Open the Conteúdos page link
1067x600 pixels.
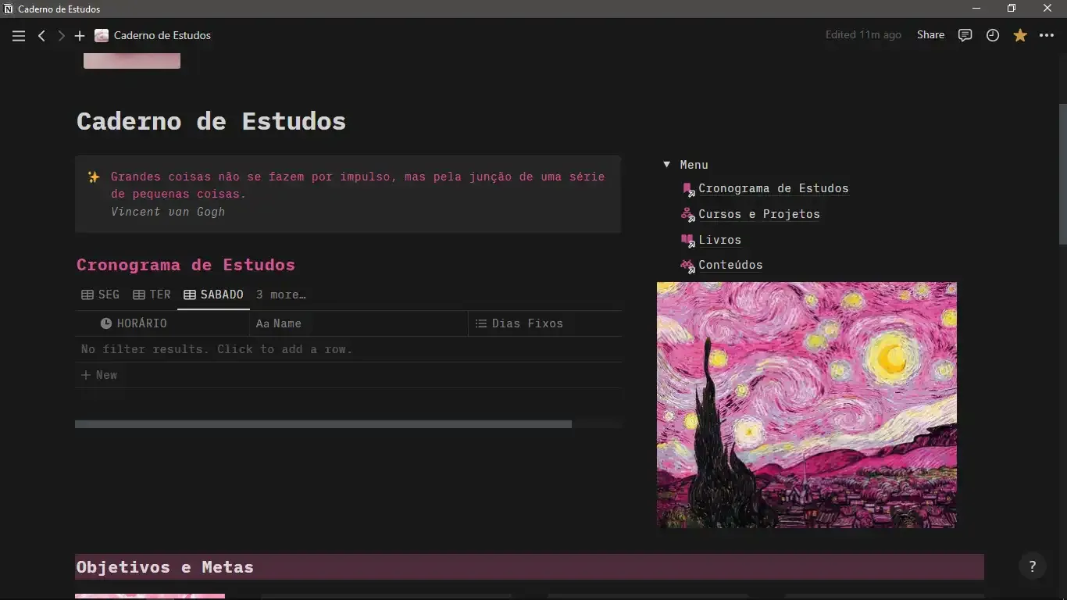pos(730,265)
